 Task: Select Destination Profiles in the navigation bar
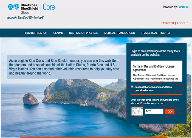[83, 33]
